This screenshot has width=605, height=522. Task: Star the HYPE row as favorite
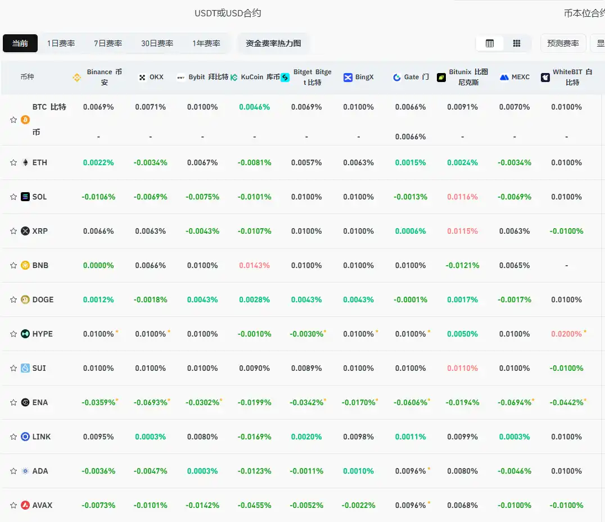[x=13, y=334]
